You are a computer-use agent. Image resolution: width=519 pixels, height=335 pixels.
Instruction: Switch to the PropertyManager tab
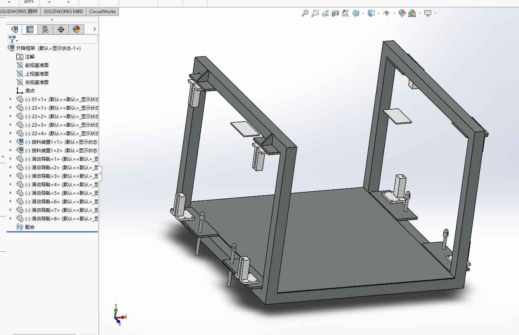click(30, 29)
